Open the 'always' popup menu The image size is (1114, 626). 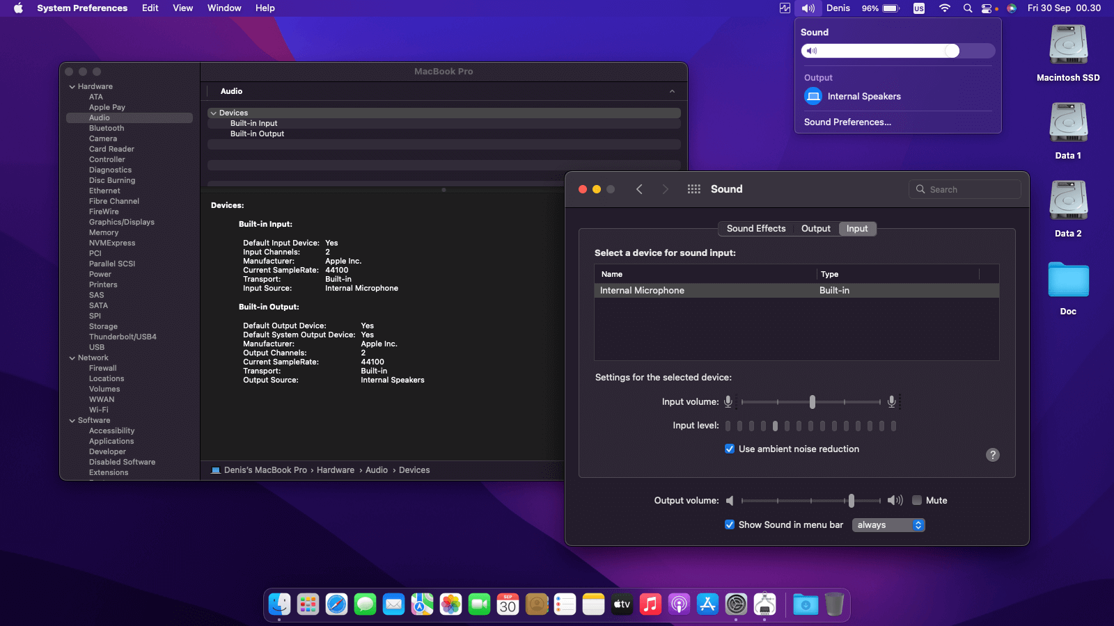pos(888,525)
